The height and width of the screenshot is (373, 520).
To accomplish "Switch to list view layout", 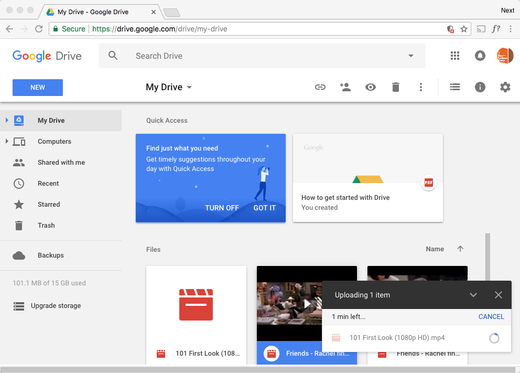I will (455, 88).
